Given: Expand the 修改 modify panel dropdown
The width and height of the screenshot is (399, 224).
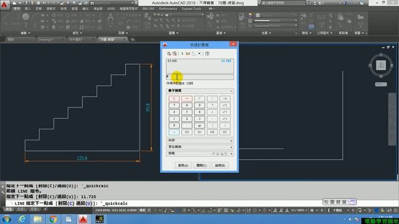Looking at the screenshot, I should tap(77, 33).
